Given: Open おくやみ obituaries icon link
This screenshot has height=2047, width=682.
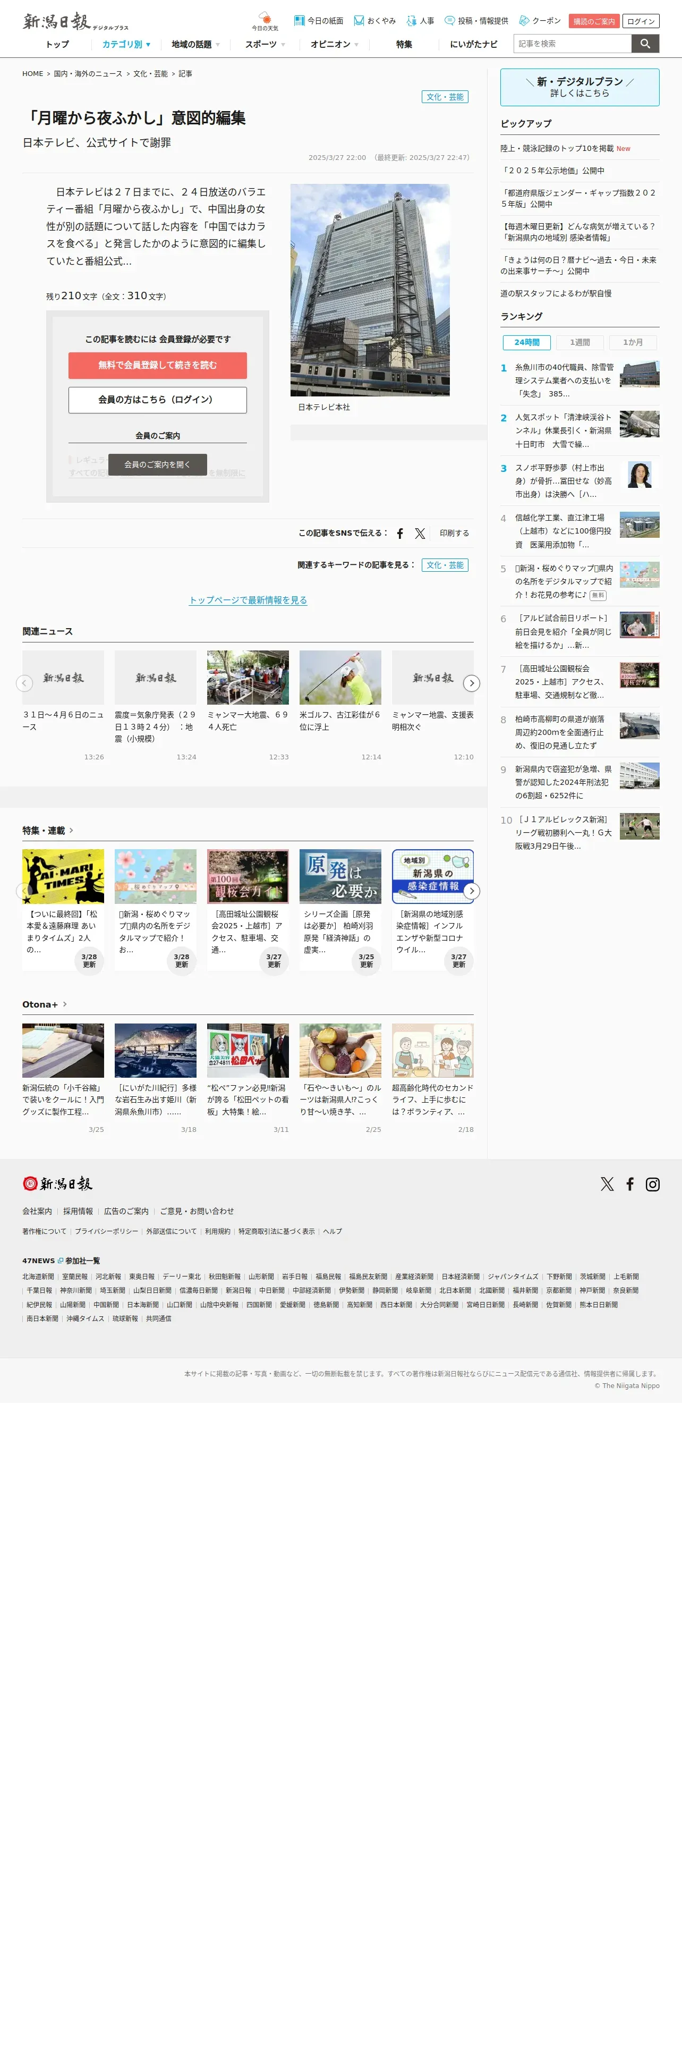Looking at the screenshot, I should click(375, 21).
